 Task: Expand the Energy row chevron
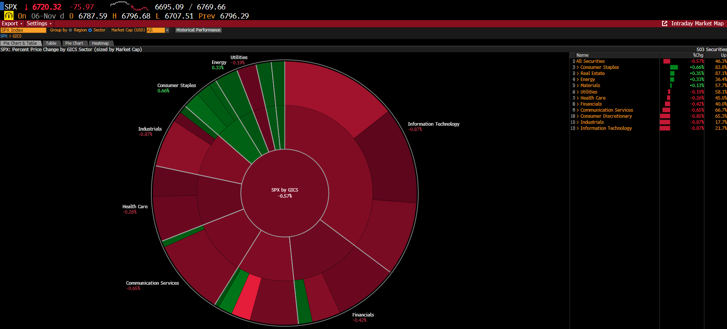[x=578, y=80]
